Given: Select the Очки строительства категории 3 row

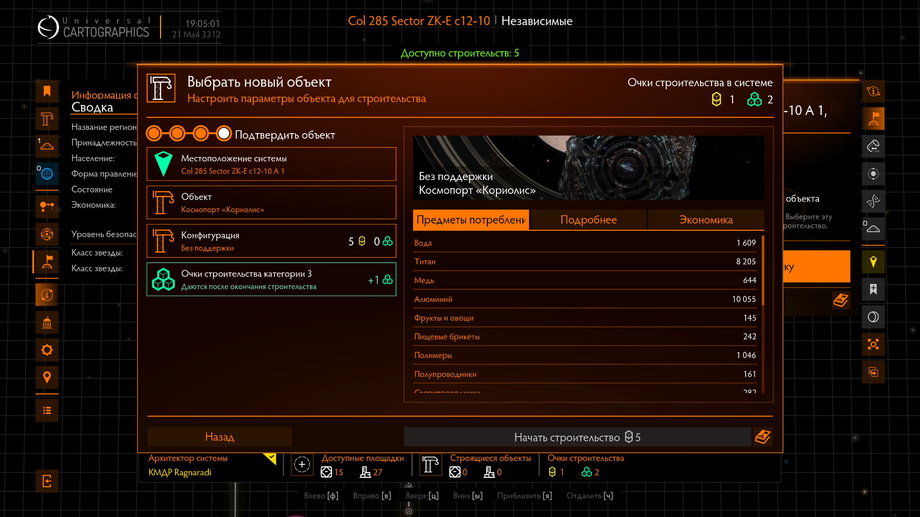Looking at the screenshot, I should click(271, 279).
